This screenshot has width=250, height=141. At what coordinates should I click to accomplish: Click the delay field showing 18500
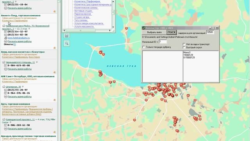(210, 32)
